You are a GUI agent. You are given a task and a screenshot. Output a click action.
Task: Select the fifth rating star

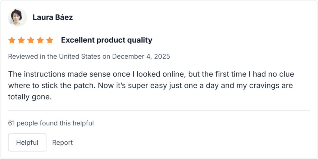[x=50, y=40]
